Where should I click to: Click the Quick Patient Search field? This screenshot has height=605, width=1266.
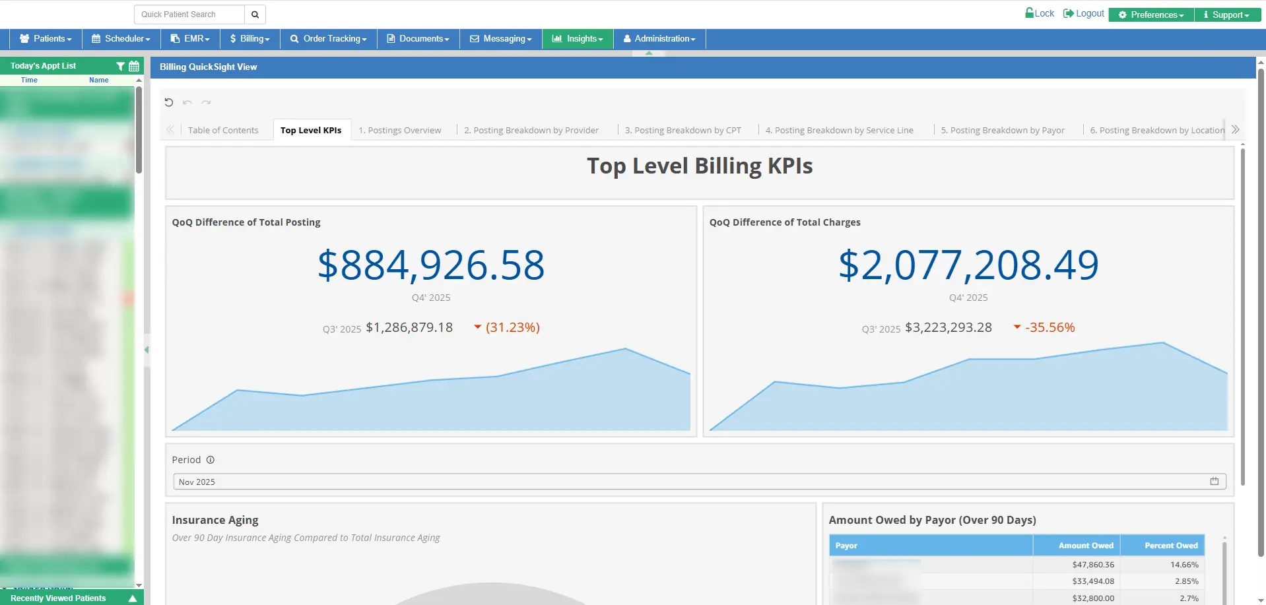[189, 14]
